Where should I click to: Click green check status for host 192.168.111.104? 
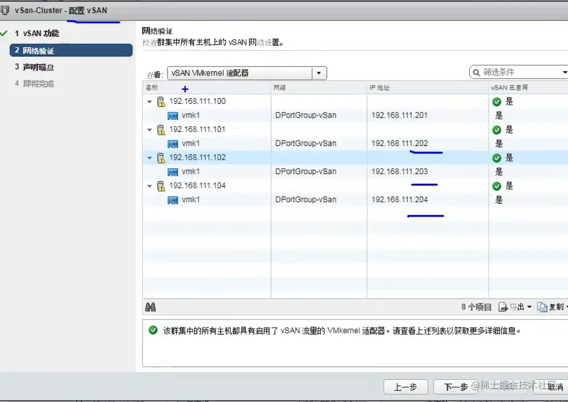497,186
